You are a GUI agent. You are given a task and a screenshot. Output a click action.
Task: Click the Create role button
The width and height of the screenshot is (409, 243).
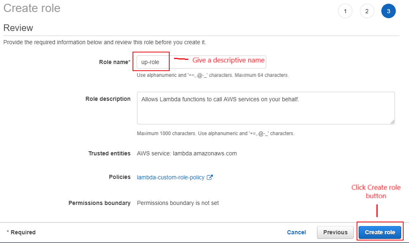point(379,232)
